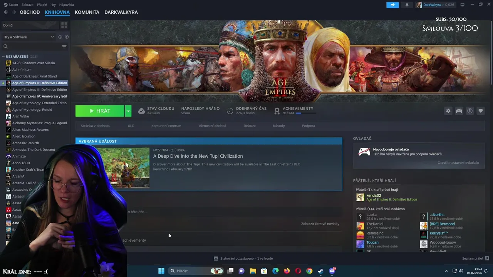Open system volume tray icon
This screenshot has width=493, height=277.
[x=461, y=271]
